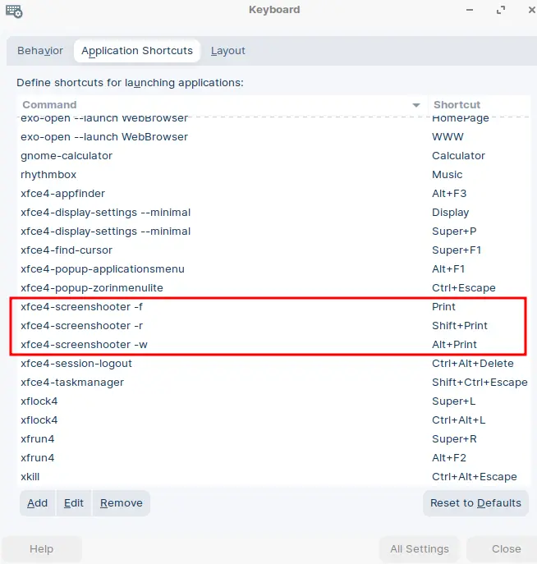Open the Layout tab
Screen dimensions: 537x564
tap(227, 51)
